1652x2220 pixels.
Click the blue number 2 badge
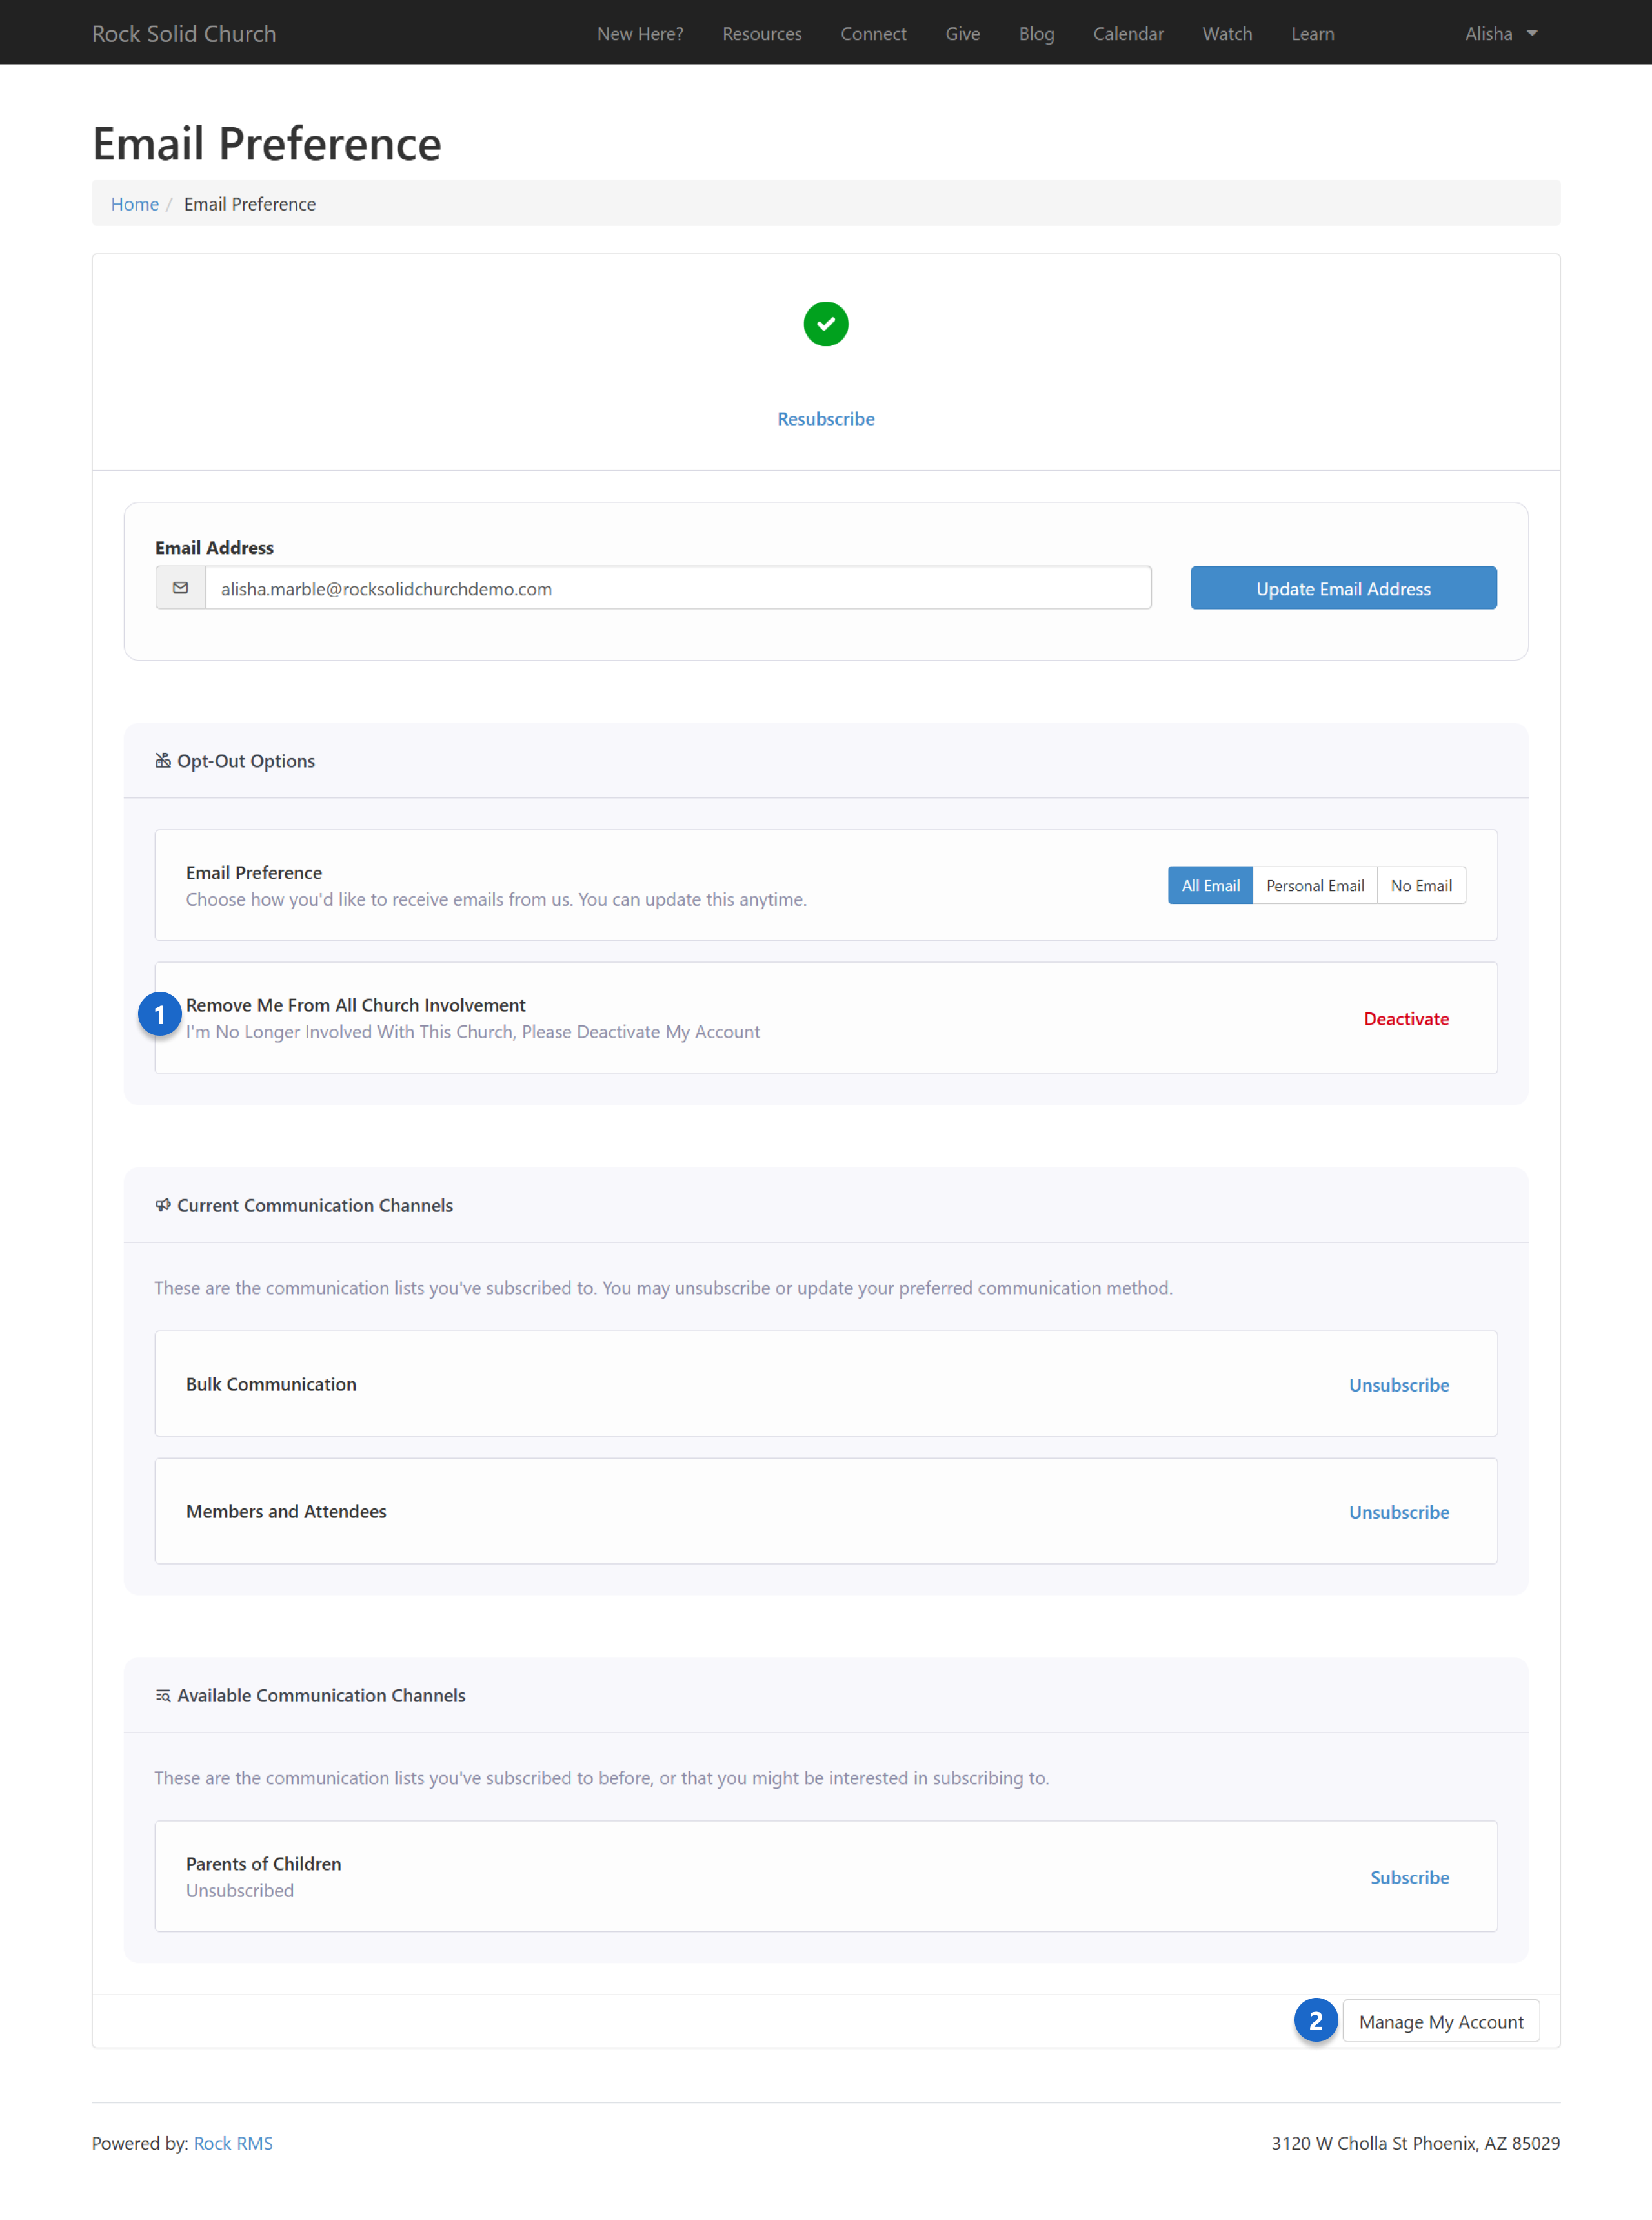(x=1315, y=2022)
